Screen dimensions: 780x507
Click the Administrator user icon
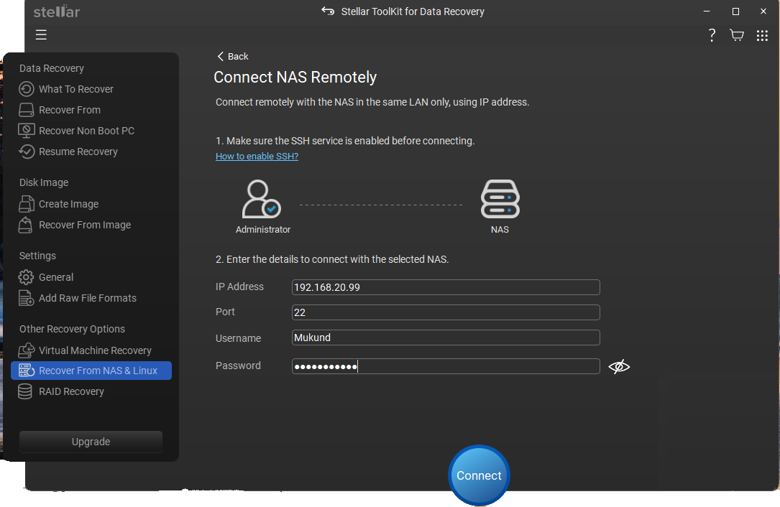pos(262,200)
